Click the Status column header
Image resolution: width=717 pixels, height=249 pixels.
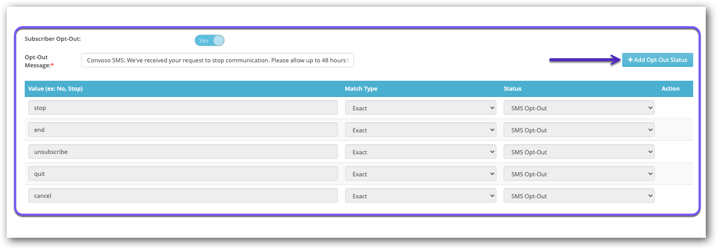[512, 89]
